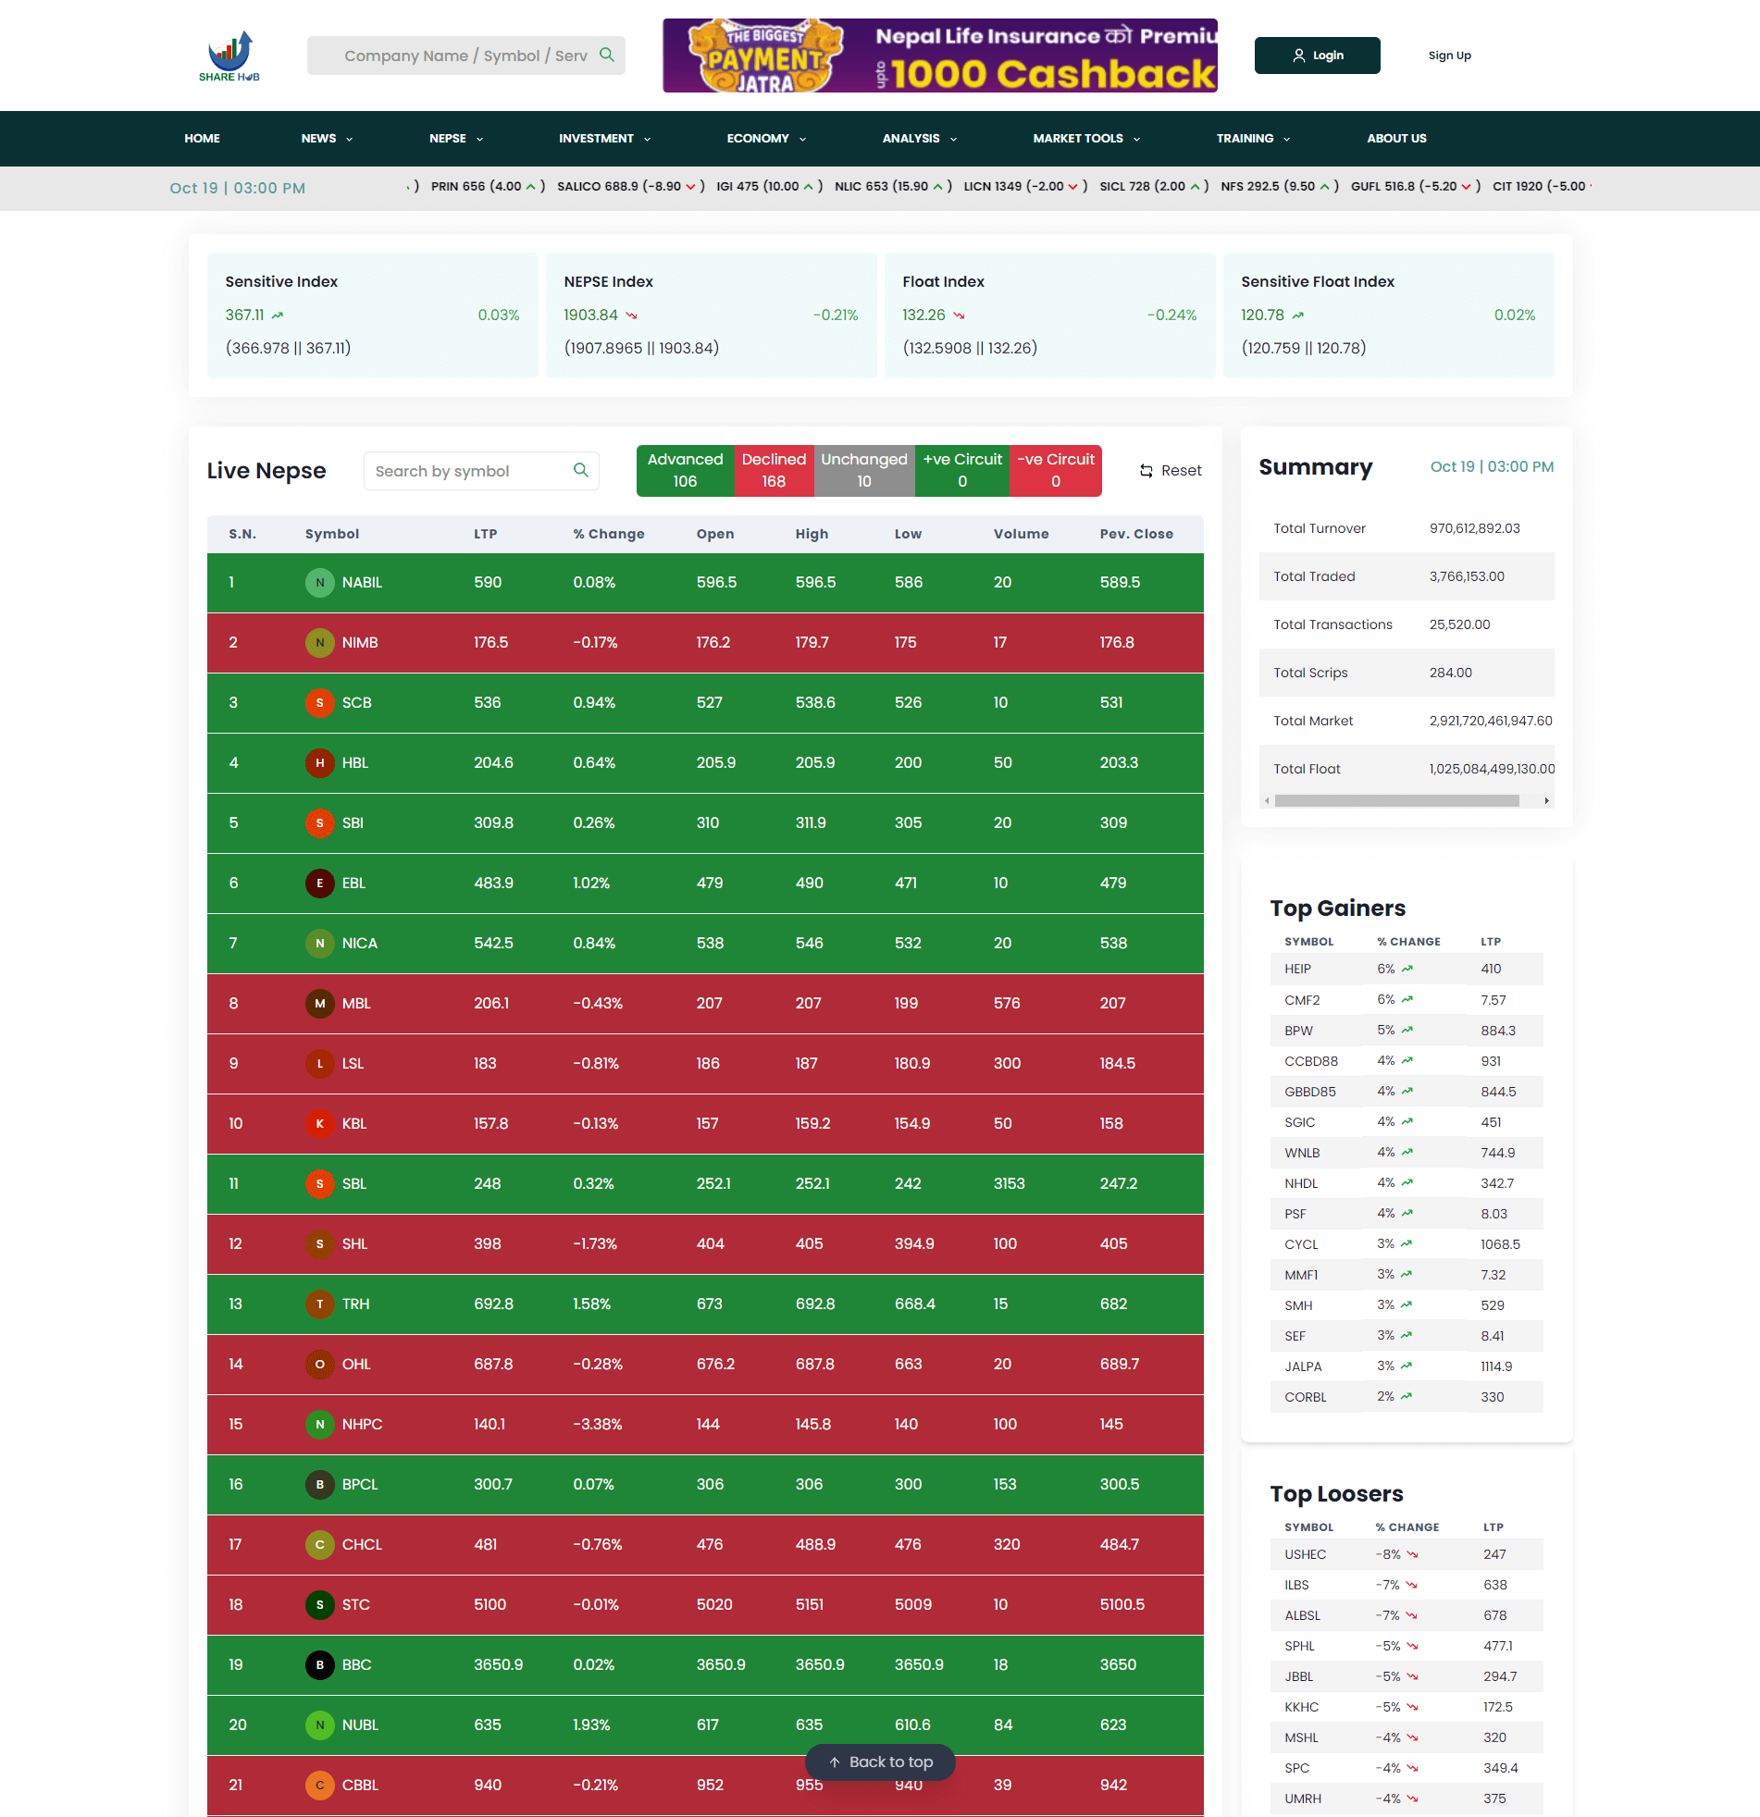The height and width of the screenshot is (1817, 1760).
Task: Click the Sign Up link
Action: 1449,56
